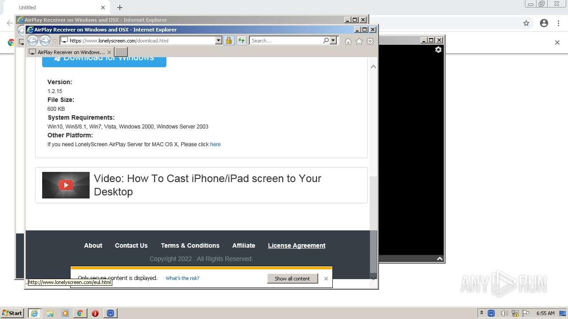568x319 pixels.
Task: Select the Untitled Chrome tab
Action: (x=58, y=8)
